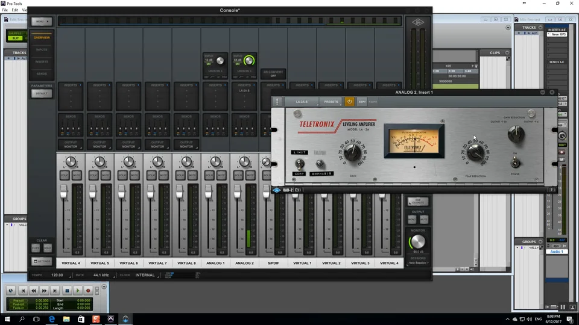Click the Console Settings button
579x325 pixels.
click(x=42, y=261)
